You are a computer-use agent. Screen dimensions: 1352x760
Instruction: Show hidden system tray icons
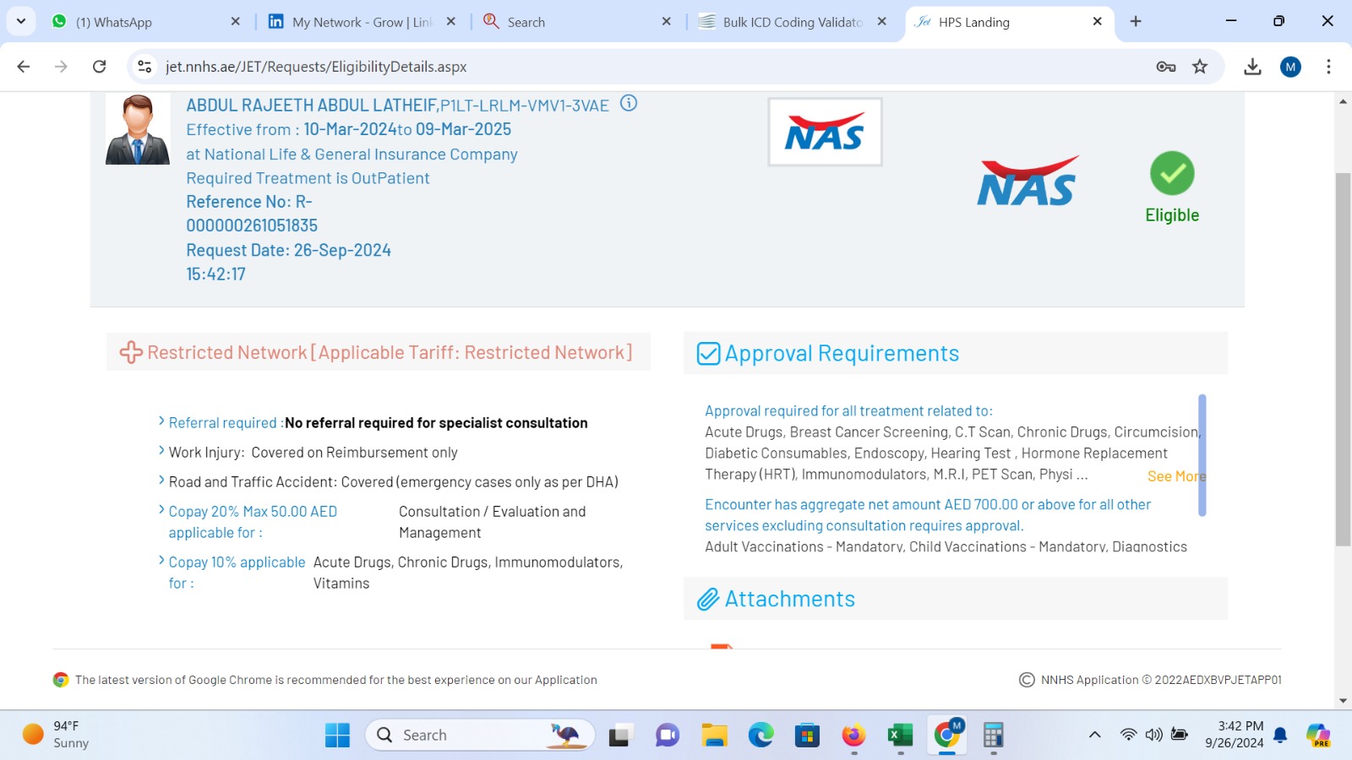[1094, 736]
